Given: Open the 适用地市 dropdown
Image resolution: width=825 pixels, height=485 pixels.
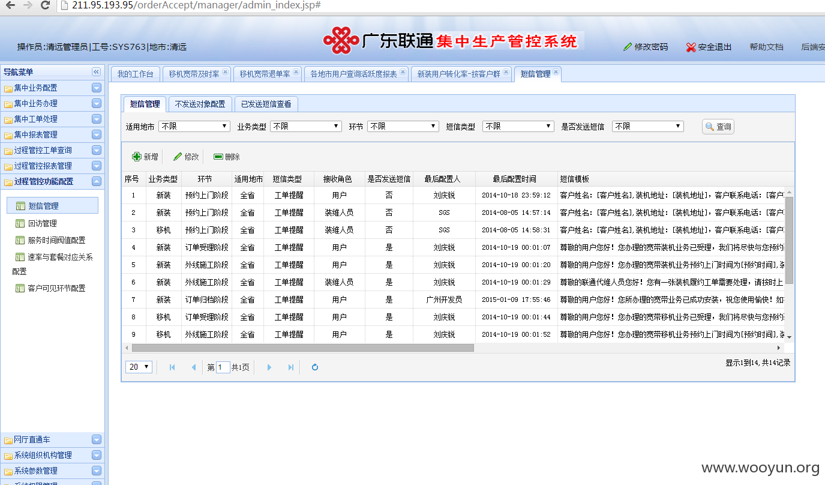Looking at the screenshot, I should point(194,126).
